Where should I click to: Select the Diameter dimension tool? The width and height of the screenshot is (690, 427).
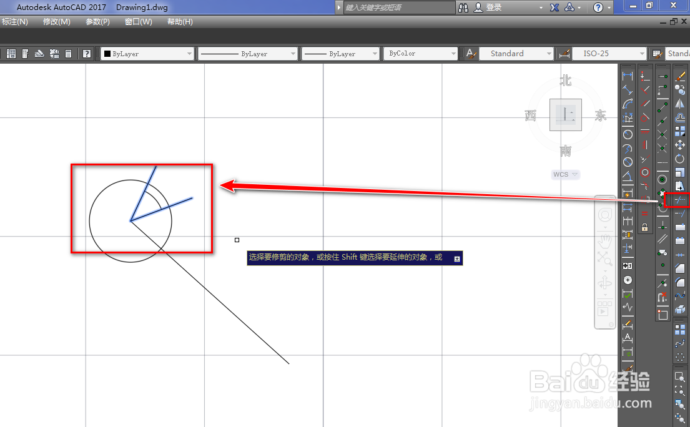tap(628, 162)
